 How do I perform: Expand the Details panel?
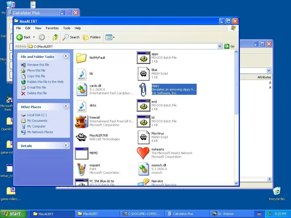click(x=66, y=145)
